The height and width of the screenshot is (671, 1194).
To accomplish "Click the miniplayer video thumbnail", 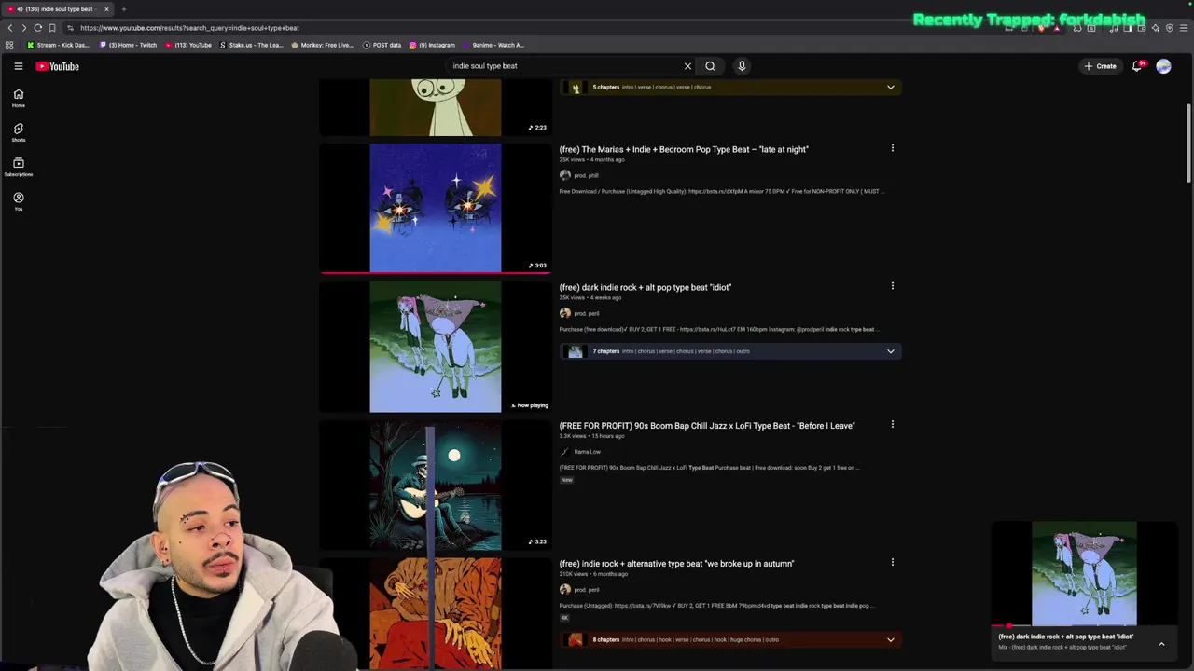I will pyautogui.click(x=1084, y=573).
